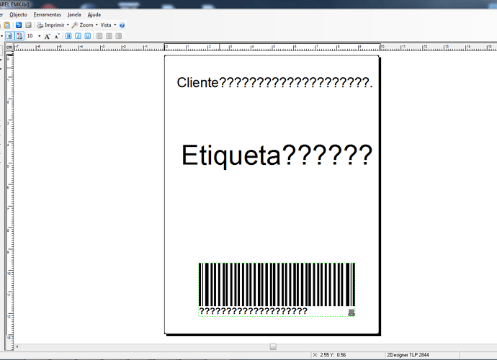
Task: Click the greyed redo icon
Action: 28,25
